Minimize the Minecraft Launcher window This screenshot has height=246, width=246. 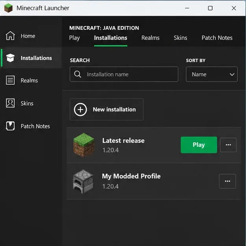click(187, 8)
